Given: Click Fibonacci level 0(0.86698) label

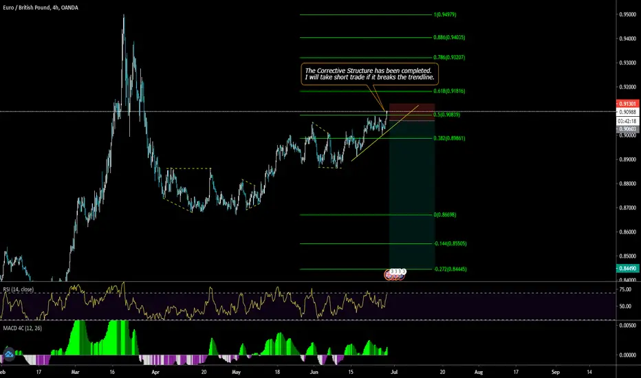Looking at the screenshot, I should point(445,214).
